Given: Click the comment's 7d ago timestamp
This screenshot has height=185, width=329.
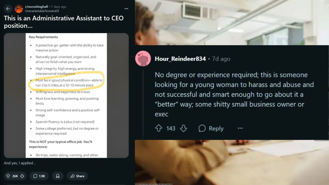Looking at the screenshot, I should coord(221,59).
